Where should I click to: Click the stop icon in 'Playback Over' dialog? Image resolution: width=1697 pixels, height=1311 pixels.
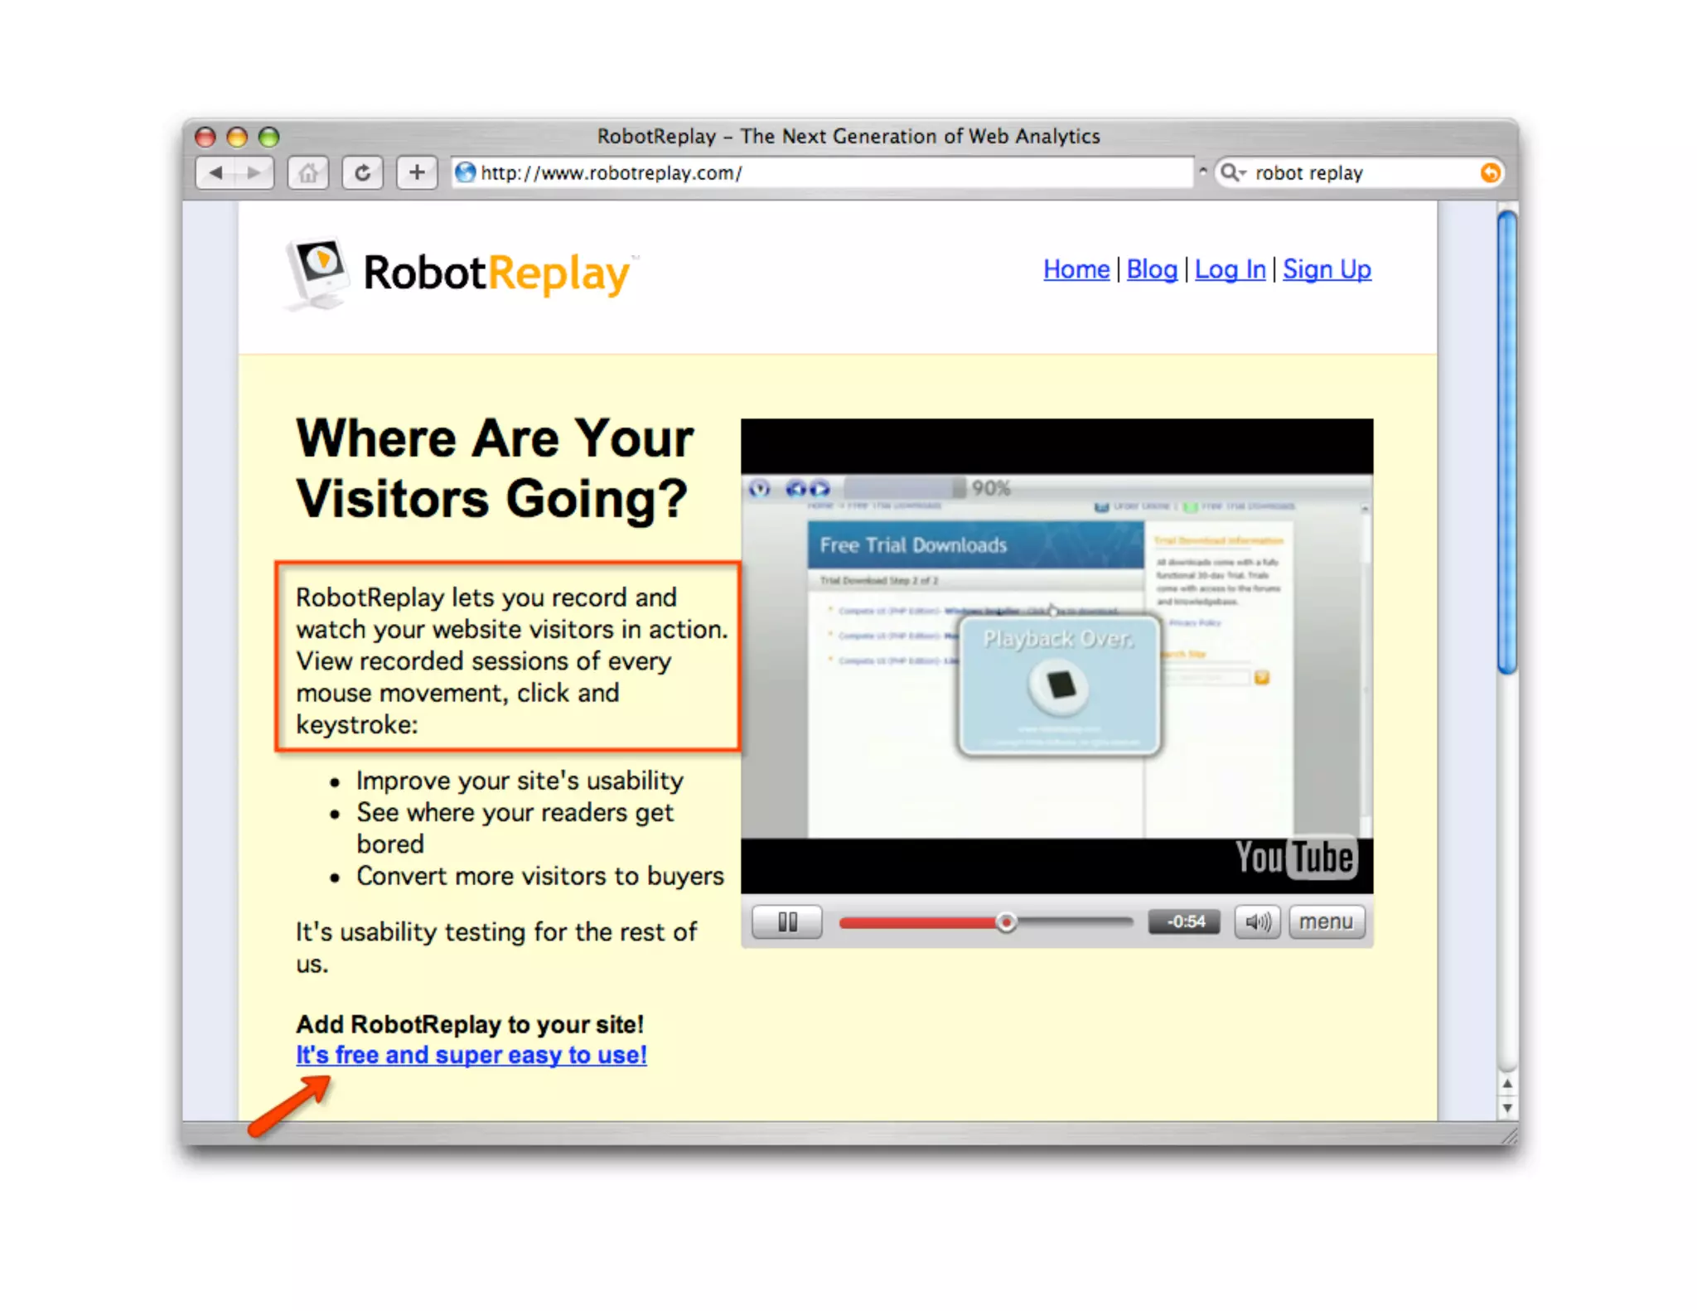1059,685
